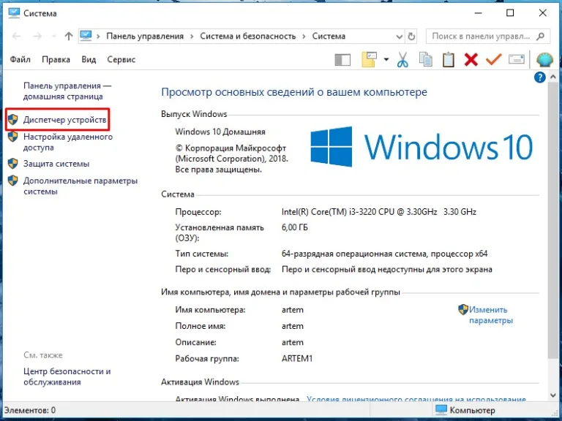Open Панель управления домашняя страница link
This screenshot has height=421, width=562.
[x=67, y=91]
